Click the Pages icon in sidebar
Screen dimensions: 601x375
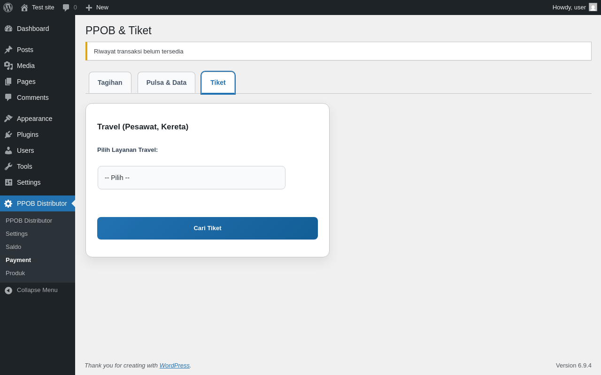[8, 82]
